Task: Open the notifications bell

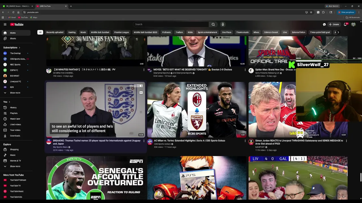Action: point(345,25)
